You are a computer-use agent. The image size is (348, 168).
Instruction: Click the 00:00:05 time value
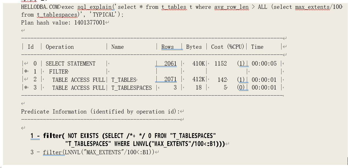pyautogui.click(x=264, y=64)
